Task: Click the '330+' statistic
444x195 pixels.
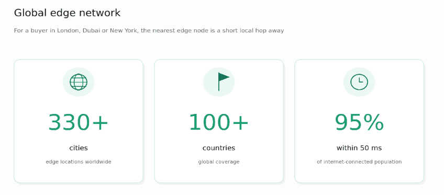Action: [x=79, y=122]
